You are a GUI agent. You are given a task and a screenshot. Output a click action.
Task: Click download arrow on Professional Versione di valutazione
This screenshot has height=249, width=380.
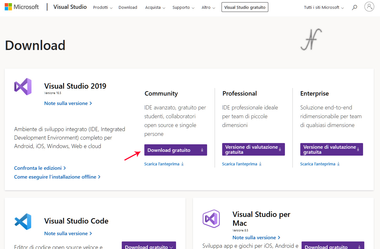[x=280, y=149]
